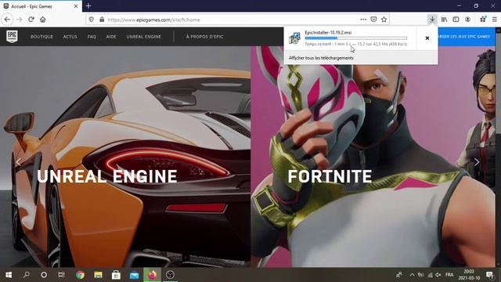Open OBS Studio taskbar icon

tap(171, 275)
